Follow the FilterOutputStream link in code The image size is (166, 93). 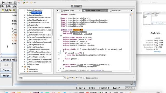pyautogui.click(x=78, y=32)
